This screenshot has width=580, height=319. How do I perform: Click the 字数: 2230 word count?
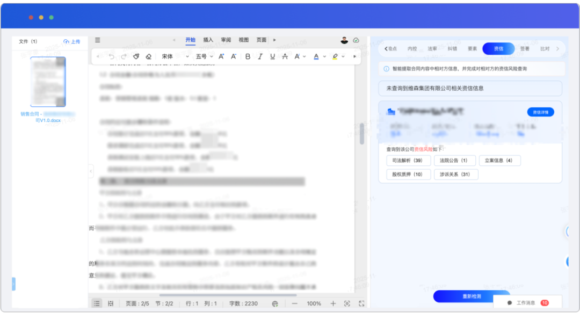click(x=243, y=303)
